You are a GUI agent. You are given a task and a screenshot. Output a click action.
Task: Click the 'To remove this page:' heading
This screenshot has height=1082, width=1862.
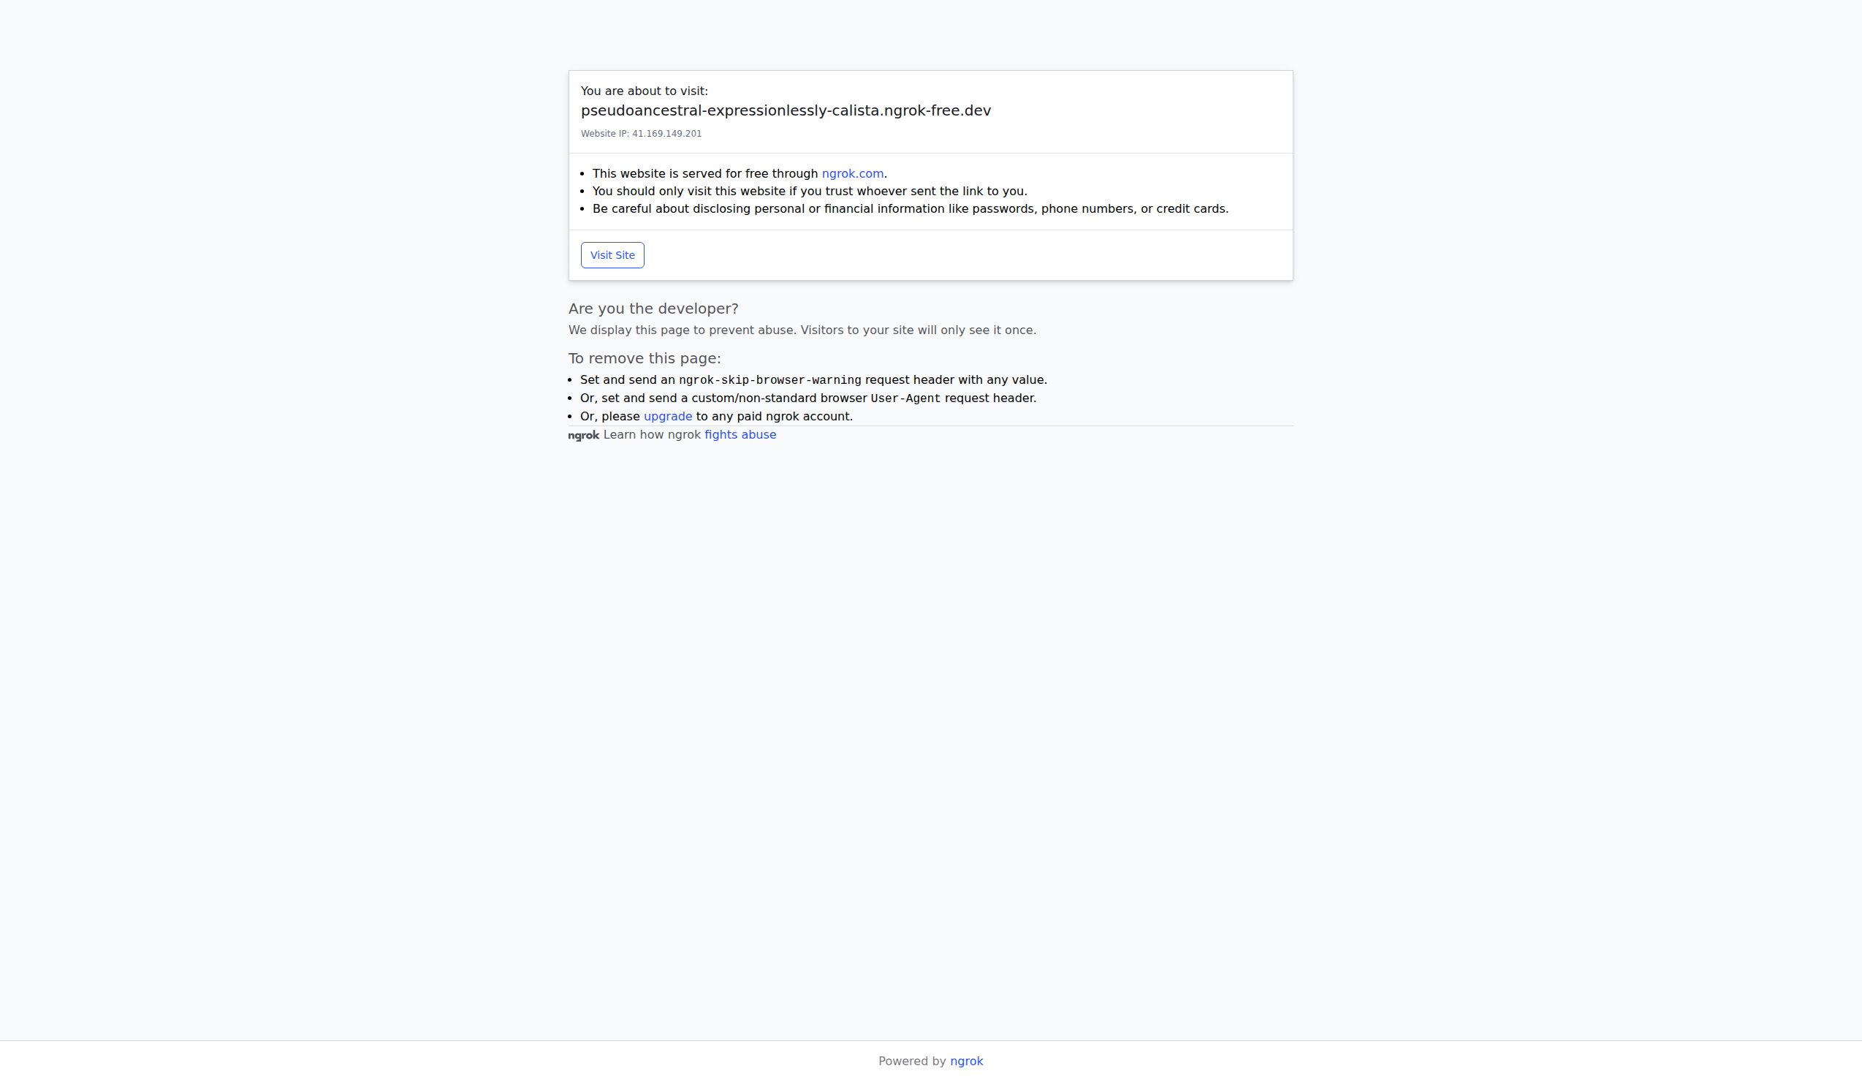click(644, 358)
